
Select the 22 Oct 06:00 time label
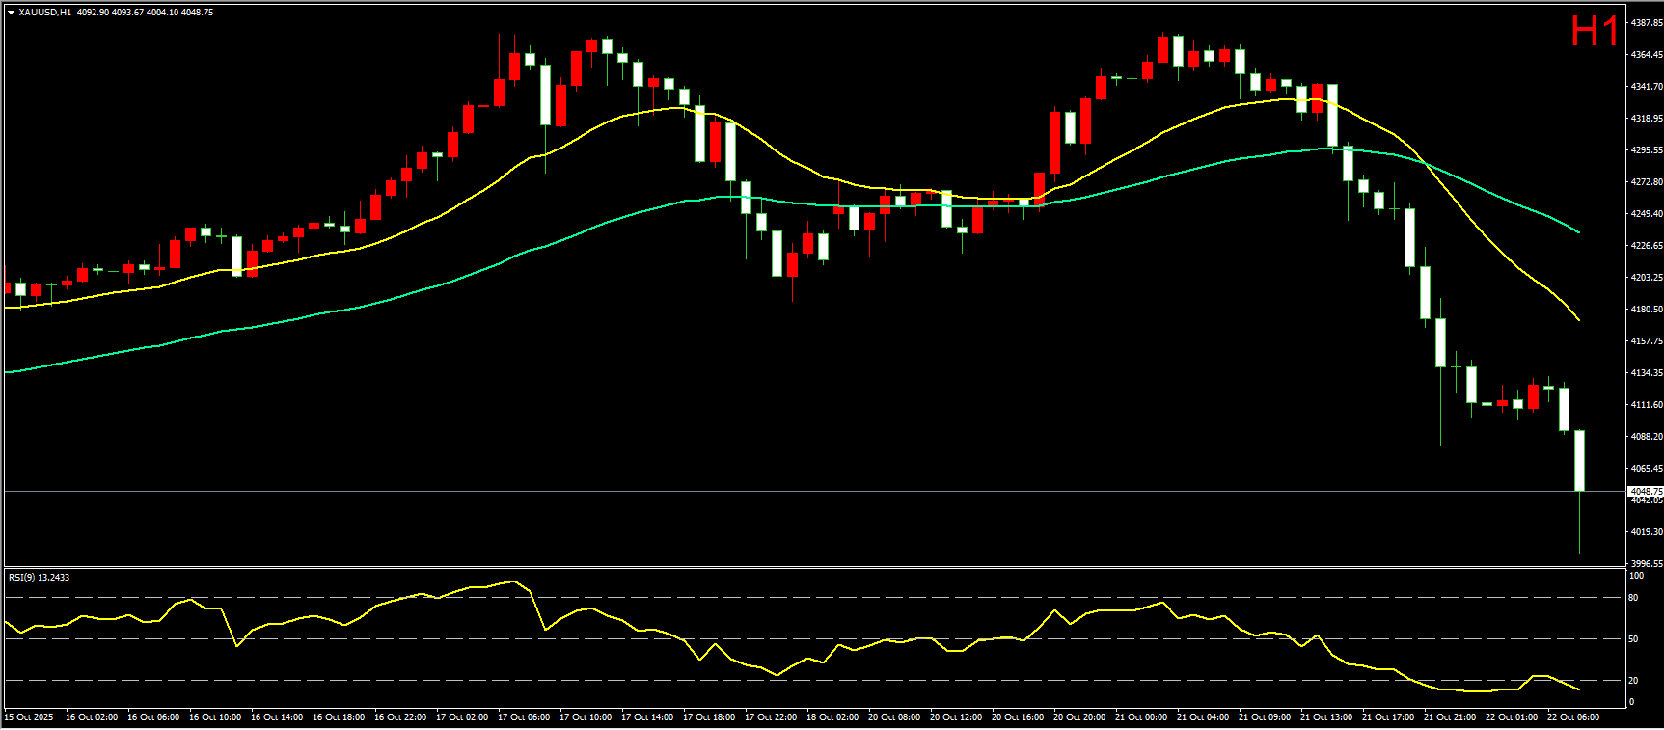(1573, 716)
